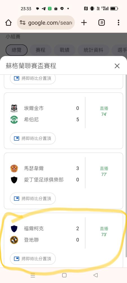Pin live score for 埃爾金市 vs 希伯尼

tap(33, 138)
